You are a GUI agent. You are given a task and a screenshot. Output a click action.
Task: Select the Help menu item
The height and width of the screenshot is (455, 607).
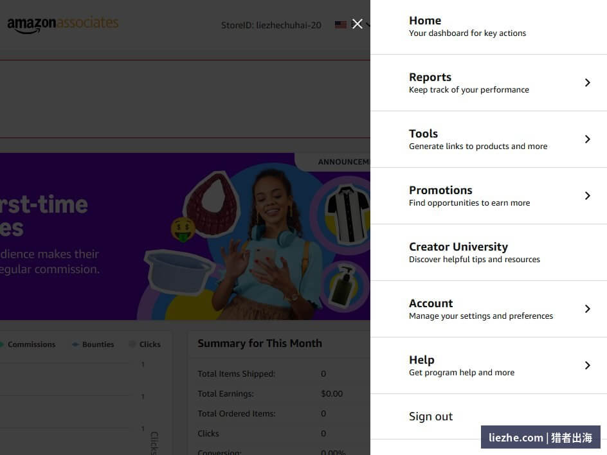489,365
